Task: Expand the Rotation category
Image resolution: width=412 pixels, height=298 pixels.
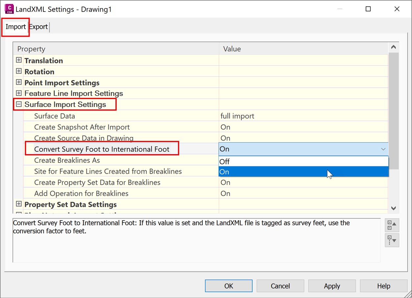Action: (19, 71)
